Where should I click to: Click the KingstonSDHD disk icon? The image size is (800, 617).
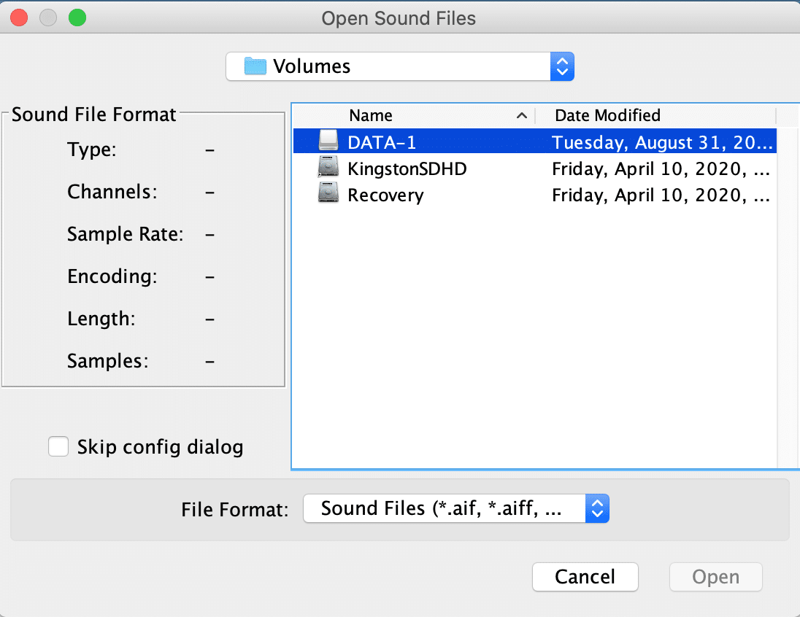coord(328,169)
